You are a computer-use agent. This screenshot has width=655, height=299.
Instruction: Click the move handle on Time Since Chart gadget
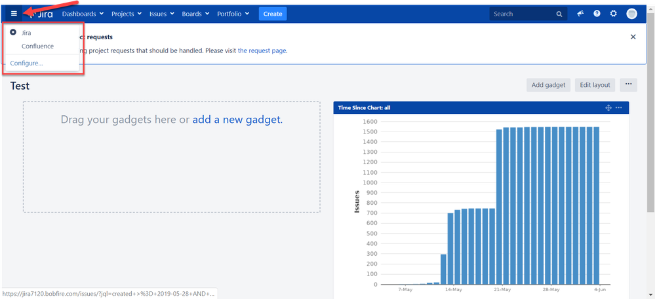[608, 108]
